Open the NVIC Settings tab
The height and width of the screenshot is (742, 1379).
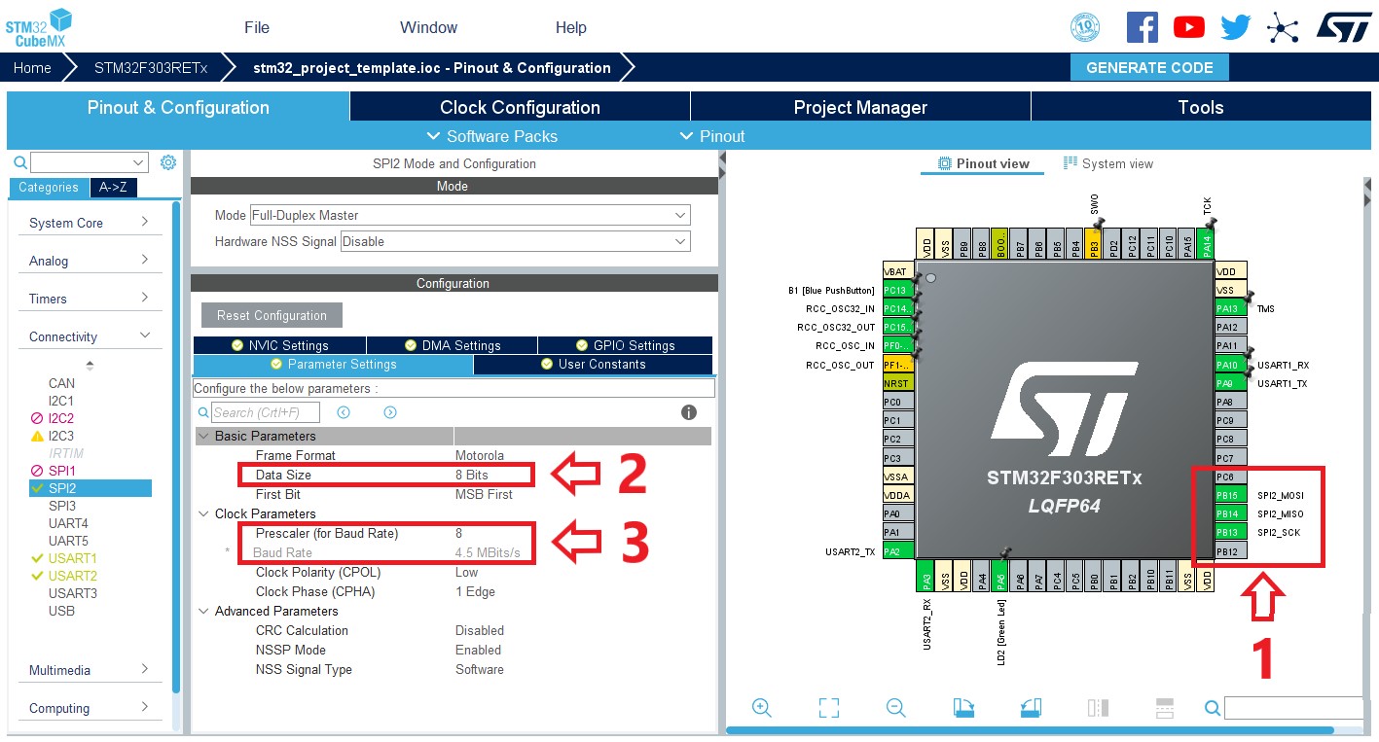coord(279,345)
